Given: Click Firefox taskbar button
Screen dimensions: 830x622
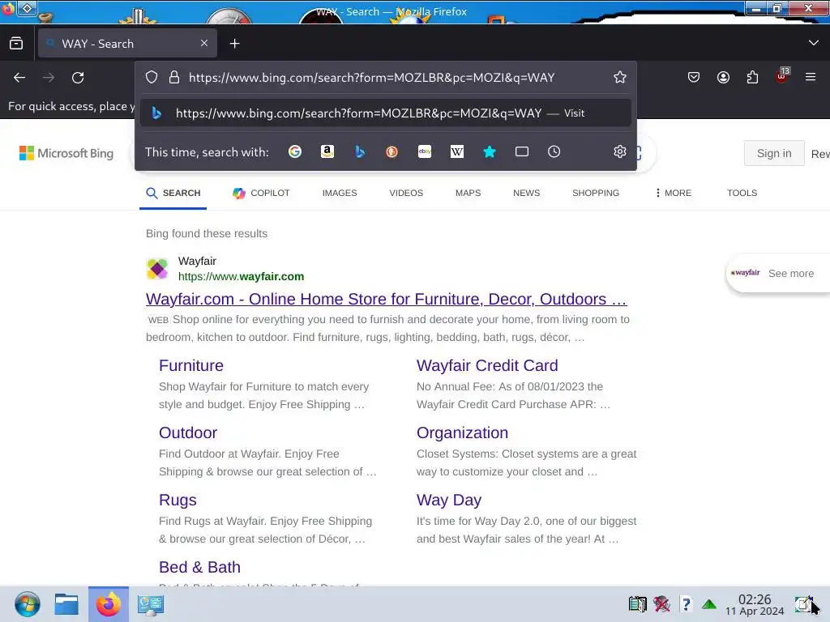Looking at the screenshot, I should pos(109,604).
